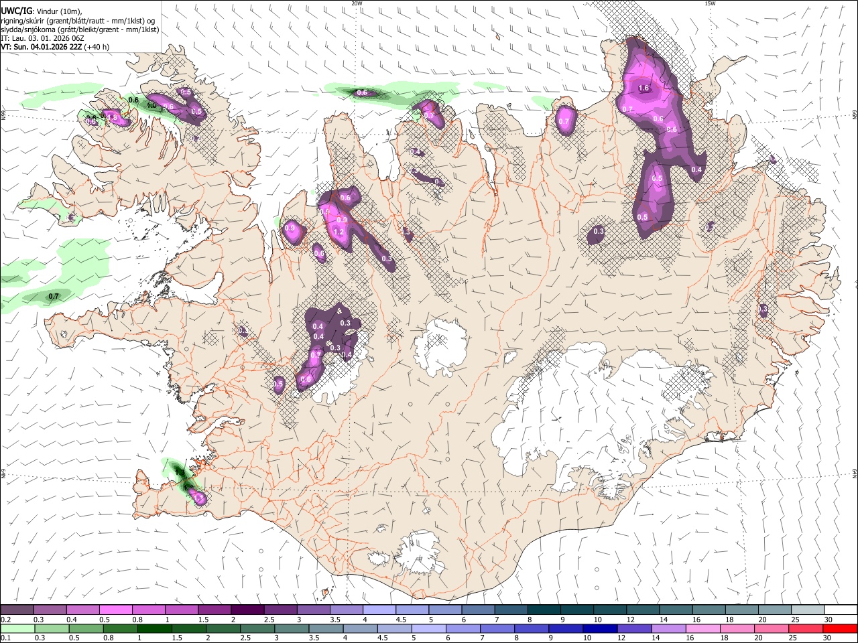This screenshot has width=858, height=643.
Task: Click the '0.2' label starting the upper scale
Action: tap(6, 620)
